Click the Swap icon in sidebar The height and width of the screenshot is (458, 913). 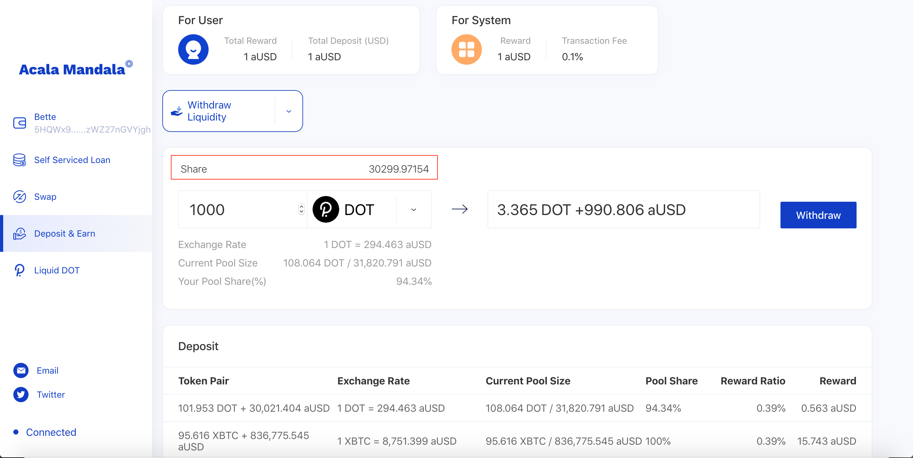tap(19, 197)
